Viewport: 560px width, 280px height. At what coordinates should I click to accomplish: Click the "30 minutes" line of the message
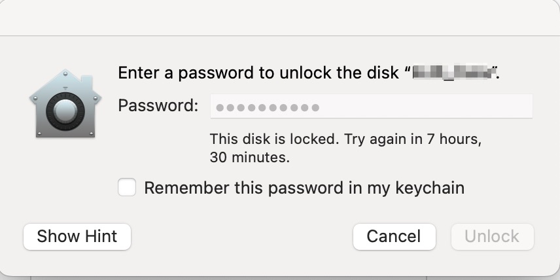point(250,158)
